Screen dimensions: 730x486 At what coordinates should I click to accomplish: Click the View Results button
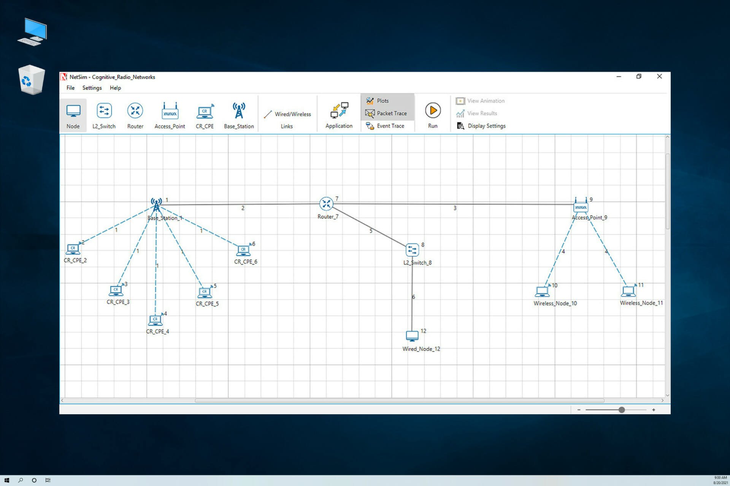pyautogui.click(x=476, y=113)
